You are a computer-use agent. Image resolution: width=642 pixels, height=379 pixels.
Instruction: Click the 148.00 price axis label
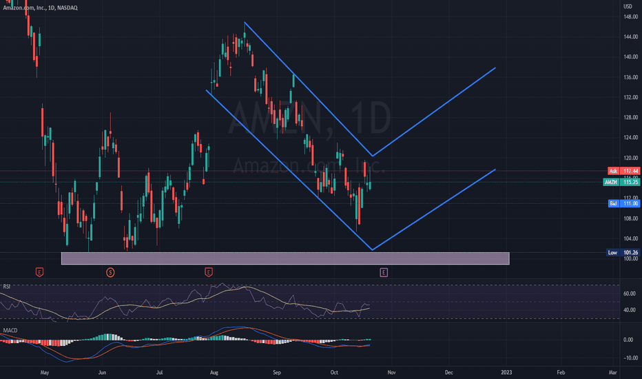click(x=630, y=17)
